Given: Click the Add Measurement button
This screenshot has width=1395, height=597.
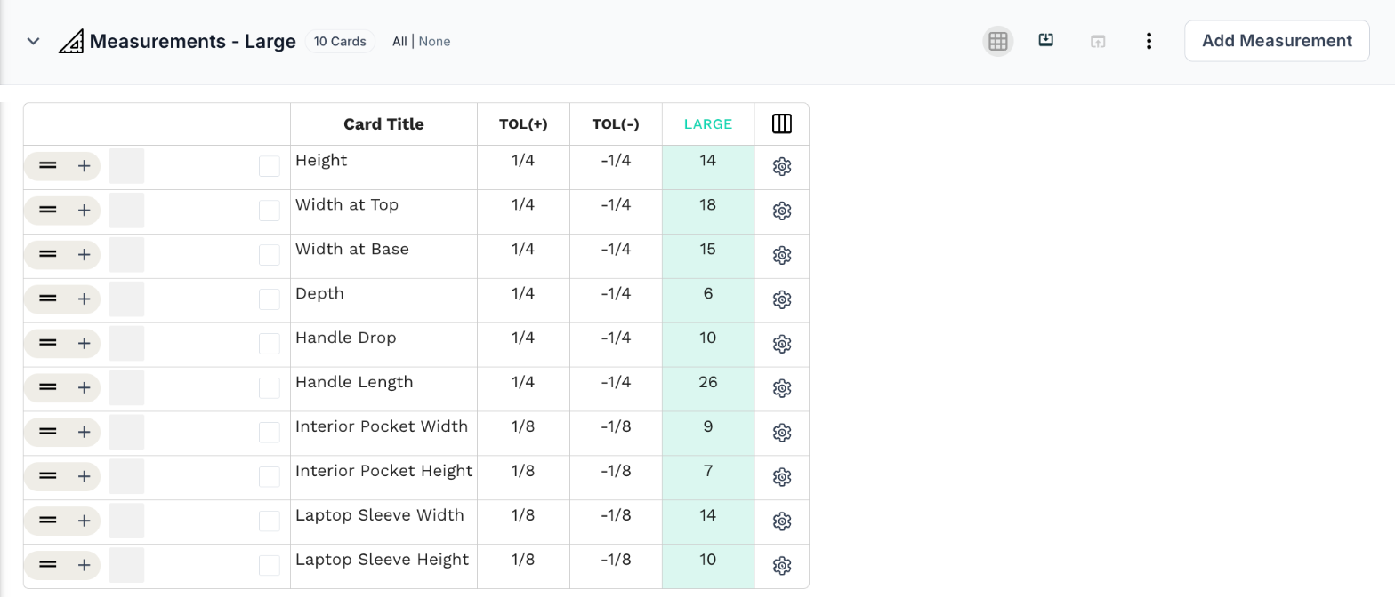Looking at the screenshot, I should [1277, 41].
